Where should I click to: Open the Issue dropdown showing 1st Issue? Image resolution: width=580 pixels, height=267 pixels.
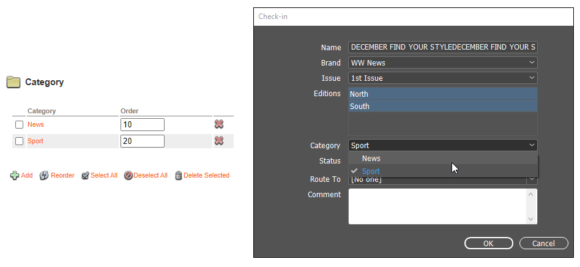click(x=443, y=78)
